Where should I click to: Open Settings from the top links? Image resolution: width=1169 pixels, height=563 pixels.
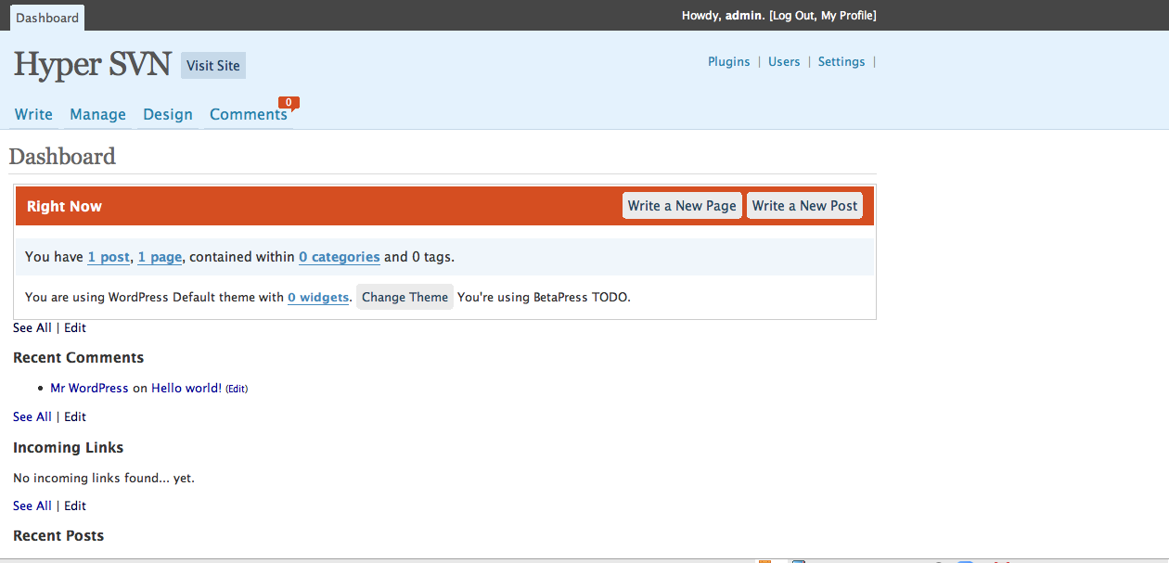pos(841,61)
